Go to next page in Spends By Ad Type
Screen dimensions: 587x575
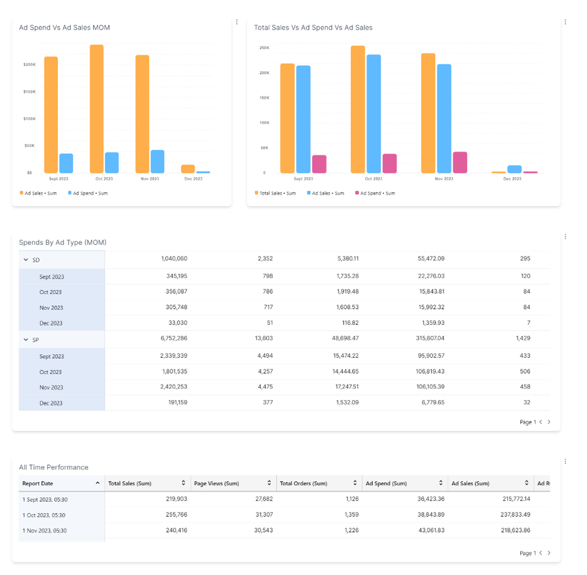coord(549,422)
